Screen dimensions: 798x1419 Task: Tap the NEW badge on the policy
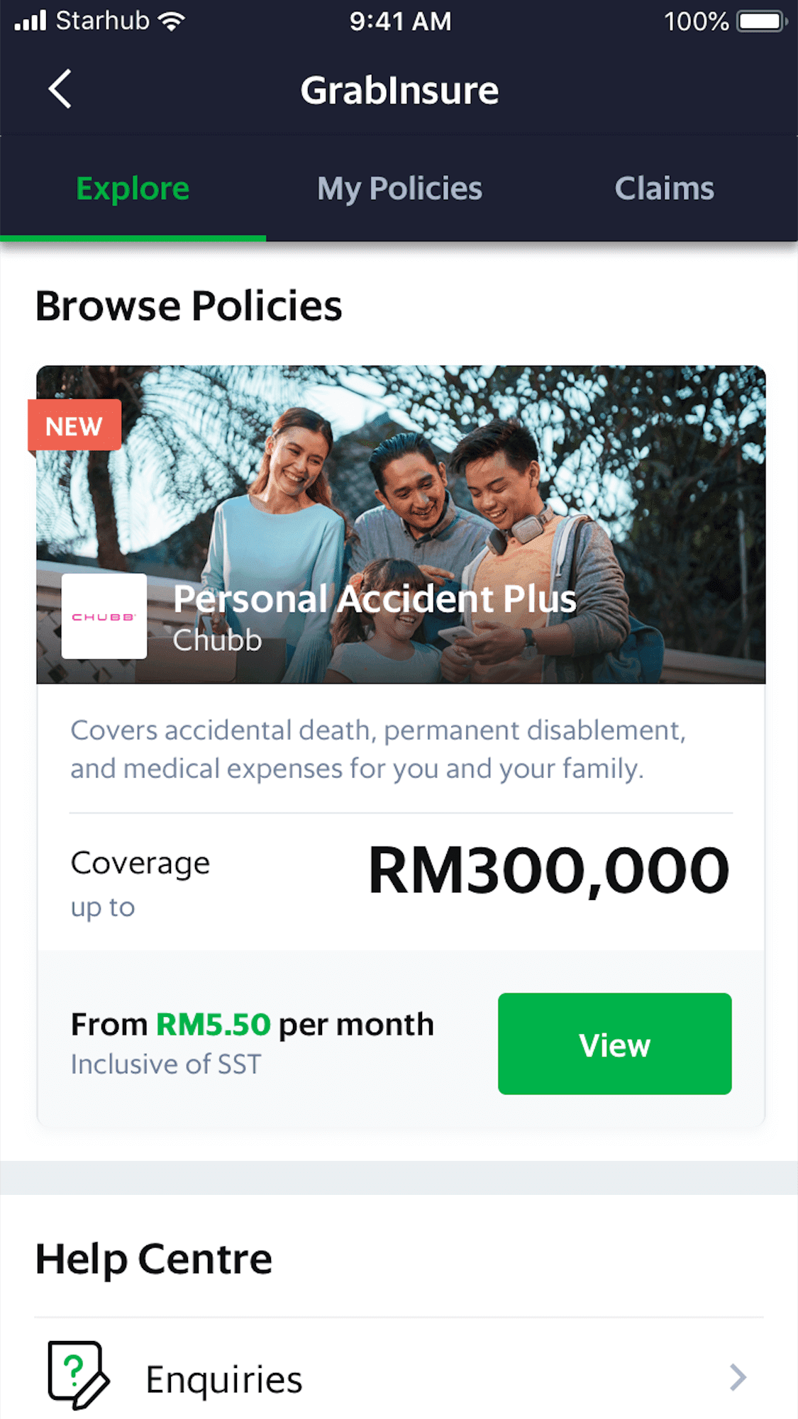point(74,425)
